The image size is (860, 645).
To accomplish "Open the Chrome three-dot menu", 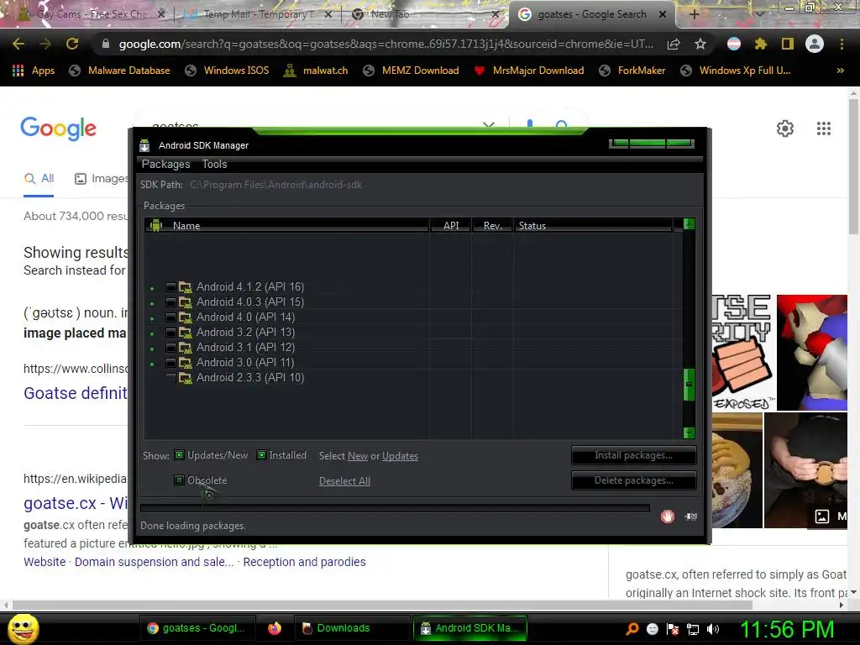I will point(842,44).
